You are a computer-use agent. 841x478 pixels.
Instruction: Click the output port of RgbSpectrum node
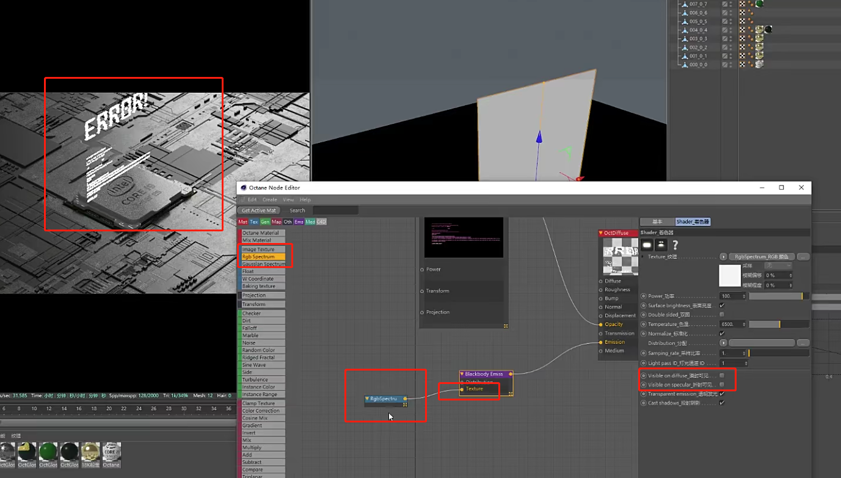[x=405, y=399]
